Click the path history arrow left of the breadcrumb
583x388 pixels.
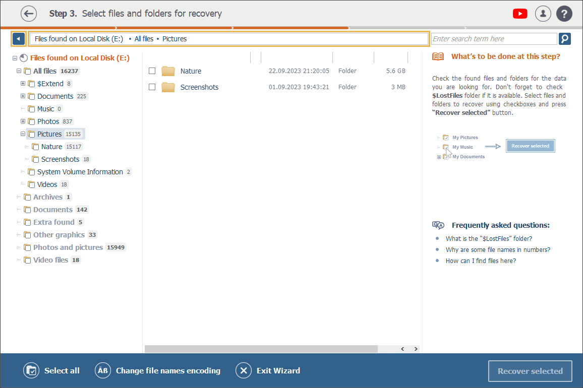[x=19, y=39]
